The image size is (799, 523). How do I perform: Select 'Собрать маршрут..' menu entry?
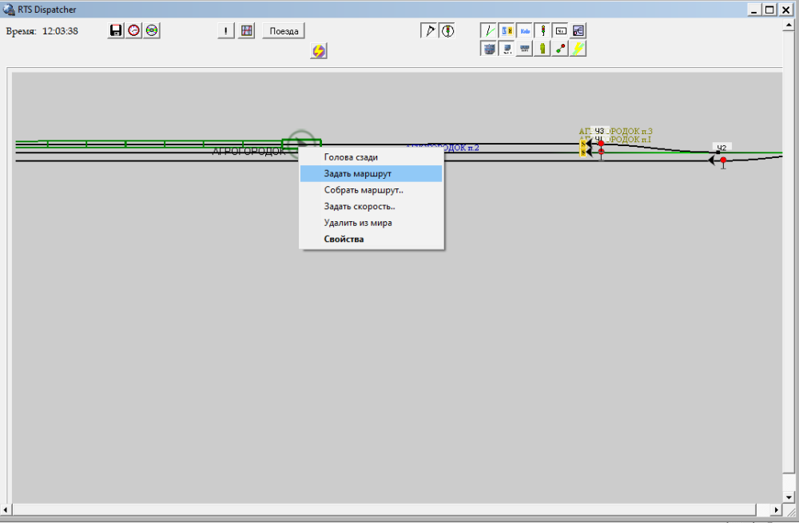point(363,190)
